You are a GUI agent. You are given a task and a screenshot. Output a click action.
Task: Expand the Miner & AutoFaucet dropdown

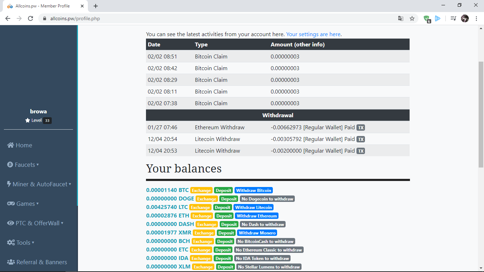[x=39, y=184]
